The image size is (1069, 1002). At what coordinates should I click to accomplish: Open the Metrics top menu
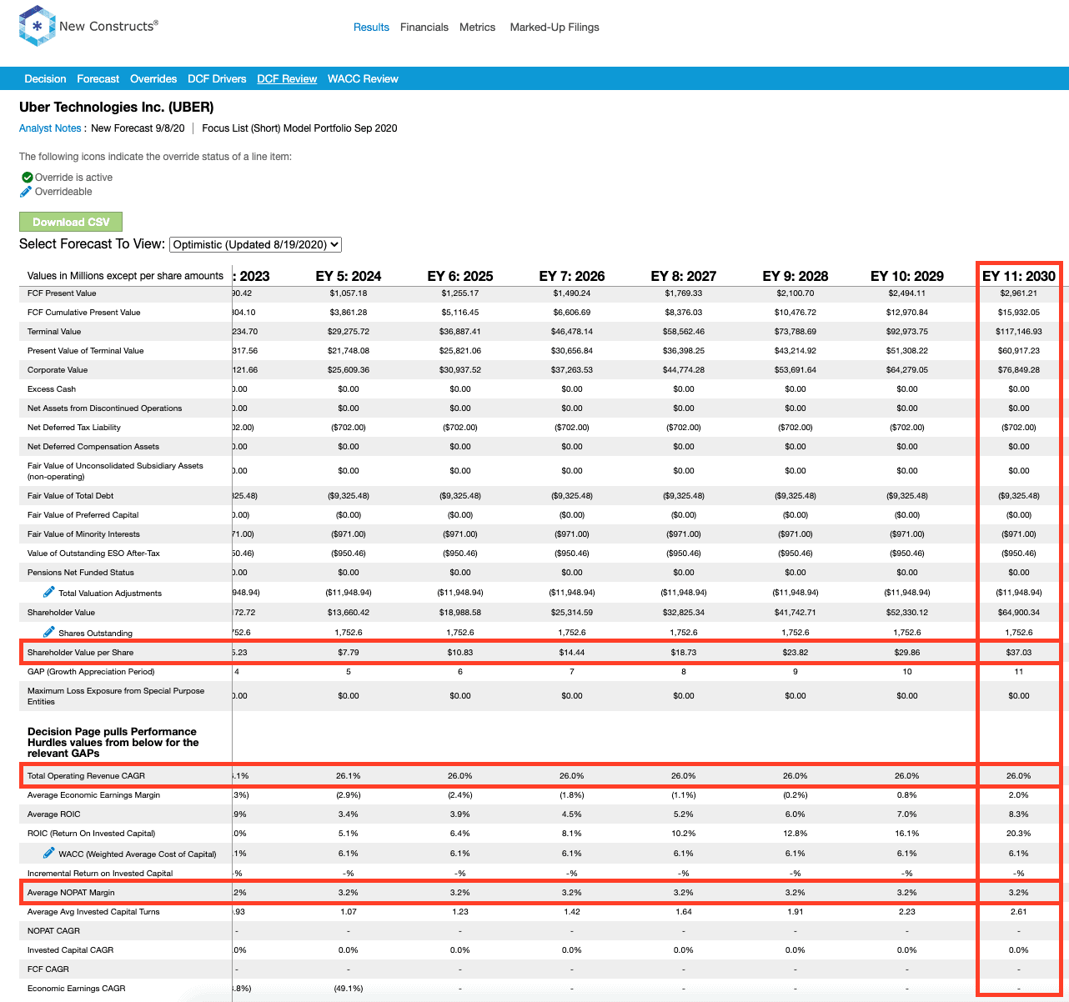pyautogui.click(x=478, y=27)
